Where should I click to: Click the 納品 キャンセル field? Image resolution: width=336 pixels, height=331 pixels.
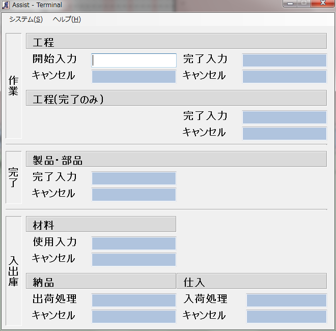(134, 316)
